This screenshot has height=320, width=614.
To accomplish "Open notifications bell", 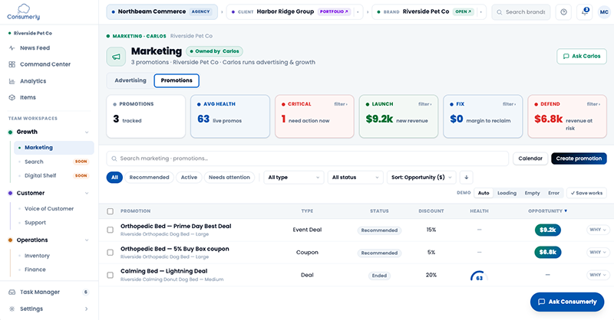I will (585, 12).
